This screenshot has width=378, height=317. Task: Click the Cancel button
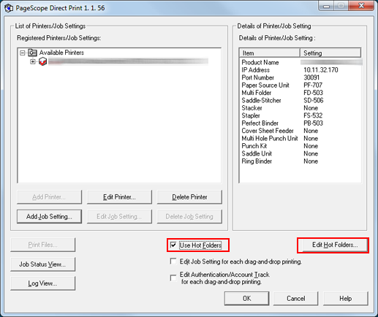tap(295, 299)
